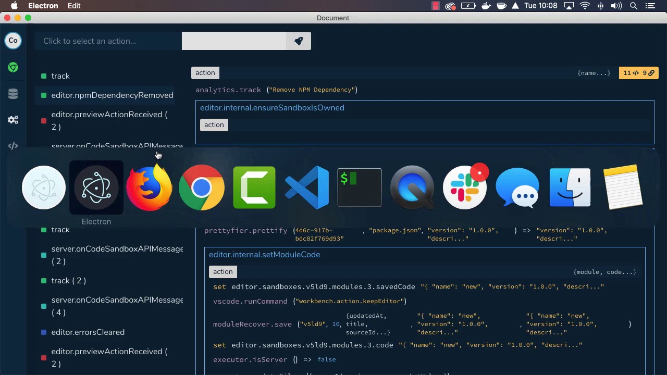
Task: Click the orange '11 9' stats badge
Action: 638,73
